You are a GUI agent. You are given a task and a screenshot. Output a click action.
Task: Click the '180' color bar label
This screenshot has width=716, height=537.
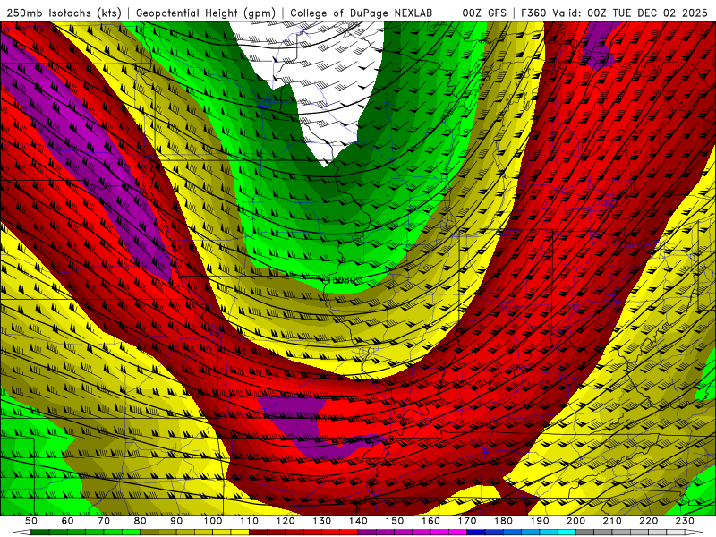pos(503,521)
